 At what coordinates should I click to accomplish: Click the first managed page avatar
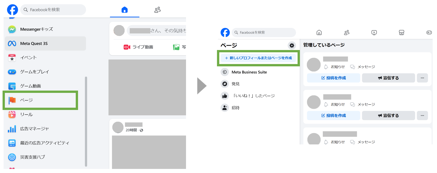point(314,65)
